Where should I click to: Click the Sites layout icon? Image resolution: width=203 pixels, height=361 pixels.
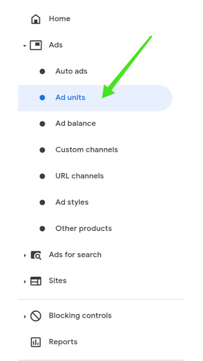(x=36, y=281)
